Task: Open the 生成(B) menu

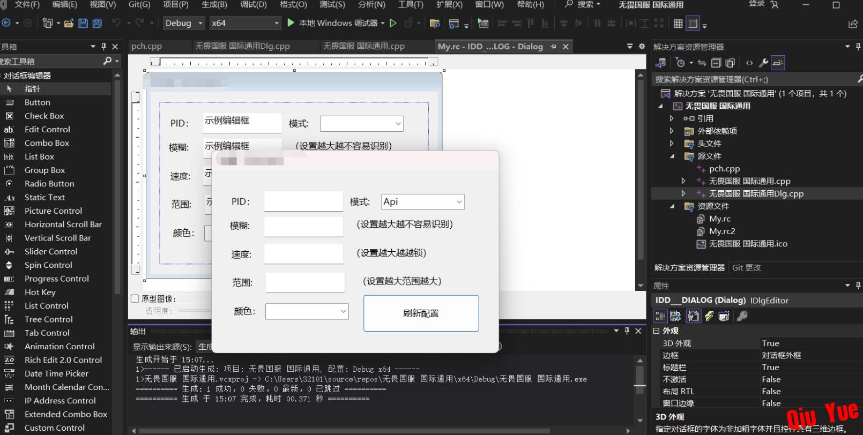Action: [214, 5]
